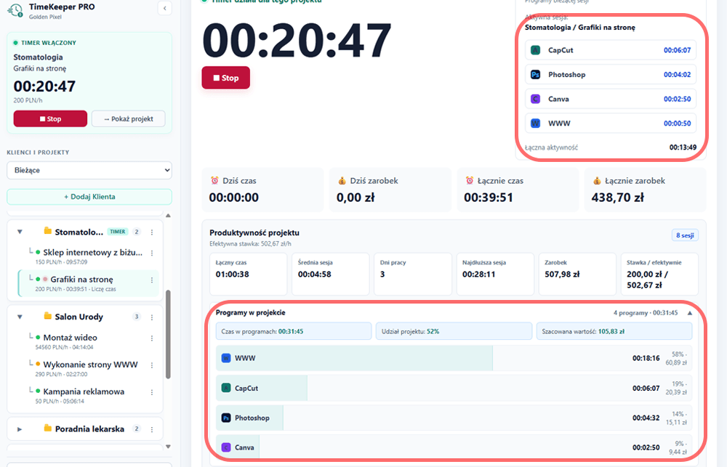Screen dimensions: 727x467
Task: Click the Dziś zarobek money bag icon
Action: [x=342, y=181]
